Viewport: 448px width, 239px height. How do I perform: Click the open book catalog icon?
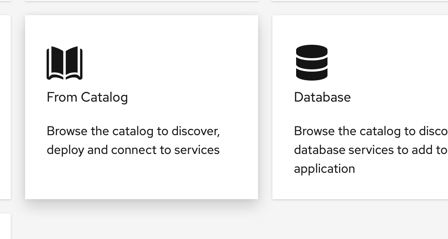(65, 63)
